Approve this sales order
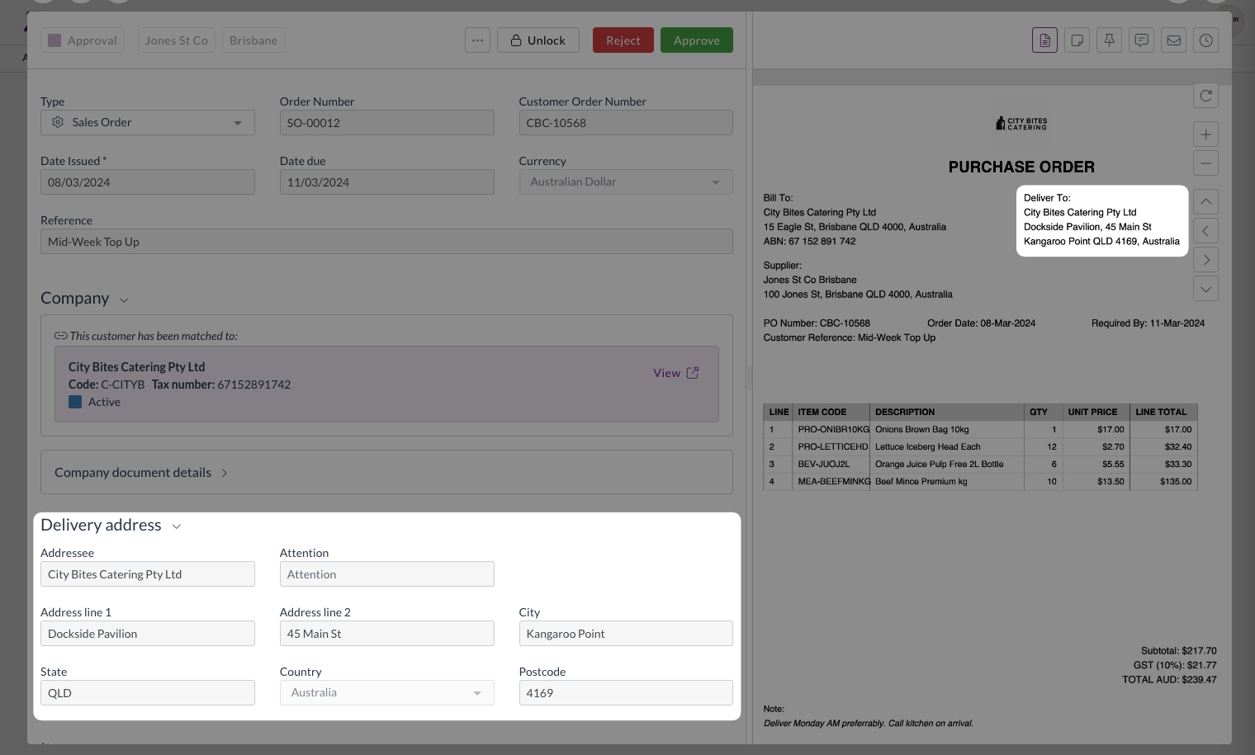This screenshot has height=755, width=1255. [697, 40]
